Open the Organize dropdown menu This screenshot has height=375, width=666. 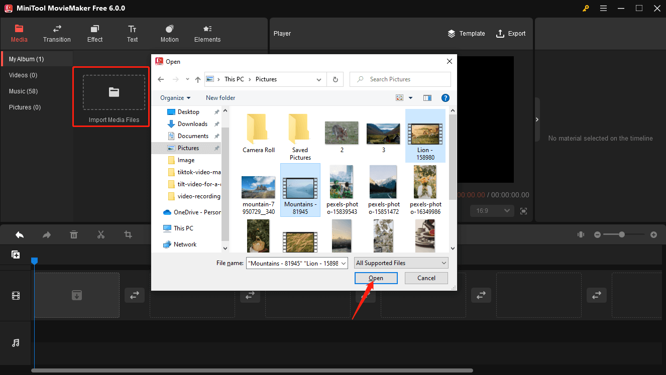[174, 97]
